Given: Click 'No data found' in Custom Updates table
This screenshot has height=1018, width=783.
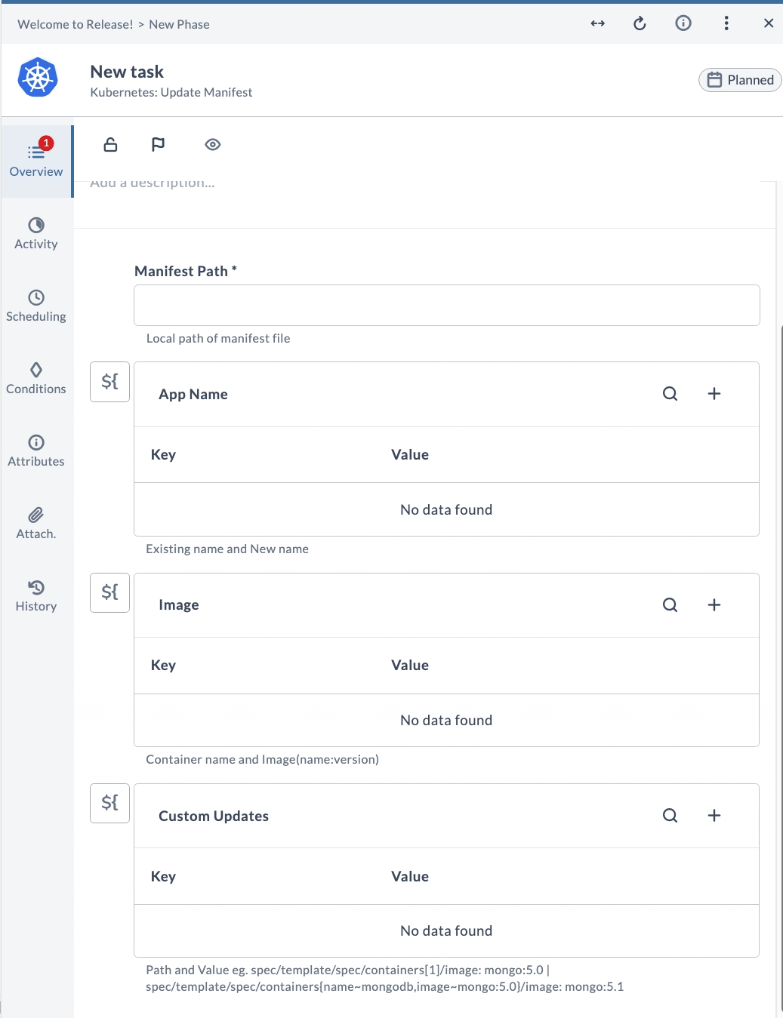Looking at the screenshot, I should 446,931.
